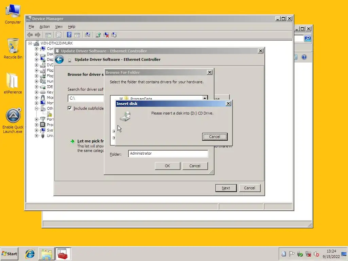Click Cancel in Browse For Folder dialog
Image resolution: width=348 pixels, height=261 pixels.
[x=195, y=166]
